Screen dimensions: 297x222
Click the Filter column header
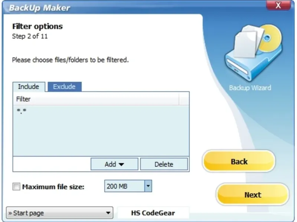[x=96, y=99]
